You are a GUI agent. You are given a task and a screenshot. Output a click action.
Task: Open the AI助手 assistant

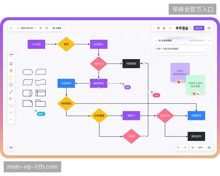tap(57, 28)
